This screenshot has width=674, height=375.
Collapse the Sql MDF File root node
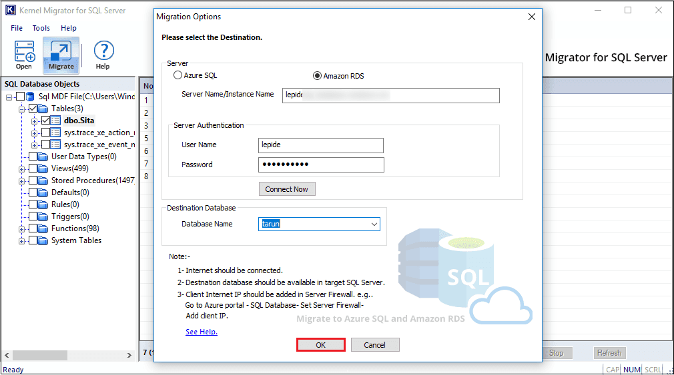pos(9,97)
